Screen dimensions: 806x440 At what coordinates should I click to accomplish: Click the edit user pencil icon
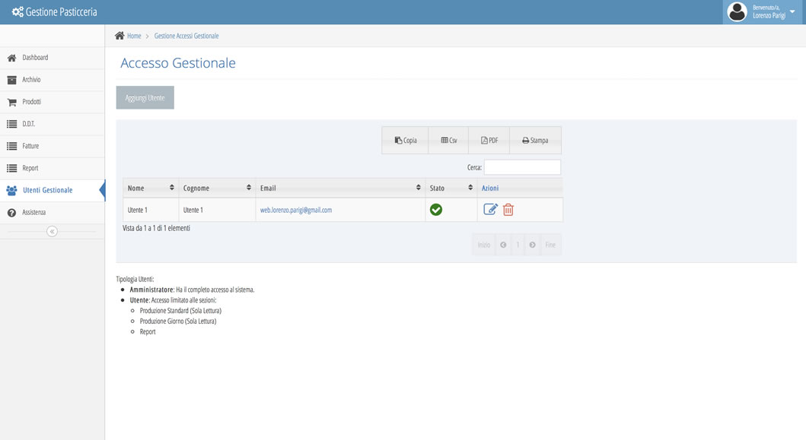pos(490,210)
